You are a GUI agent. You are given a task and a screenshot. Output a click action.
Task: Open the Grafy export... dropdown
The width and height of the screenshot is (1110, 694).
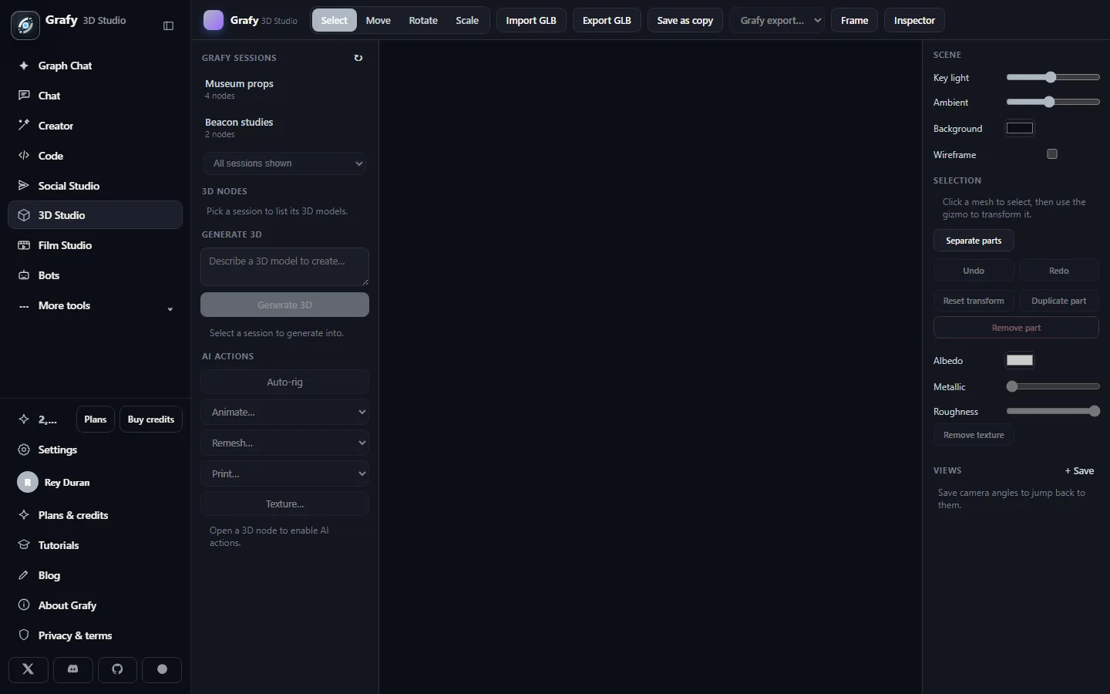777,21
